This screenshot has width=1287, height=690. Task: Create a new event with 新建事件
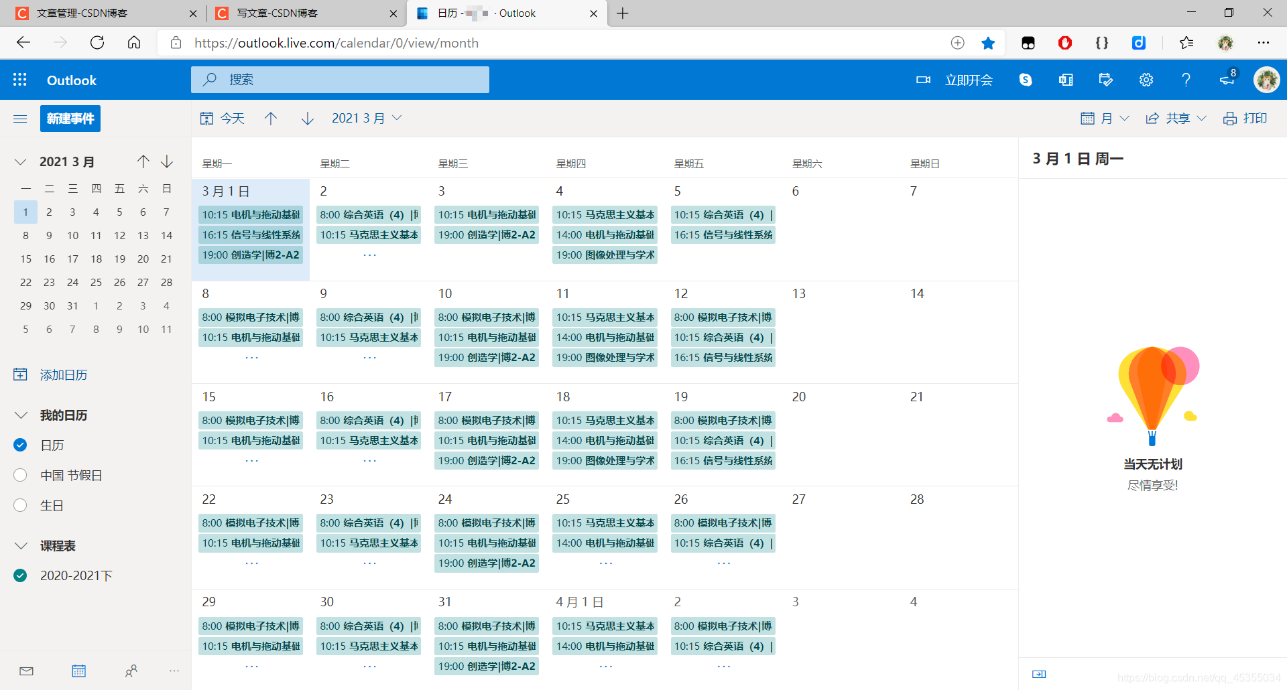click(70, 119)
